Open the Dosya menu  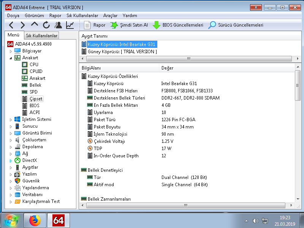tap(13, 16)
